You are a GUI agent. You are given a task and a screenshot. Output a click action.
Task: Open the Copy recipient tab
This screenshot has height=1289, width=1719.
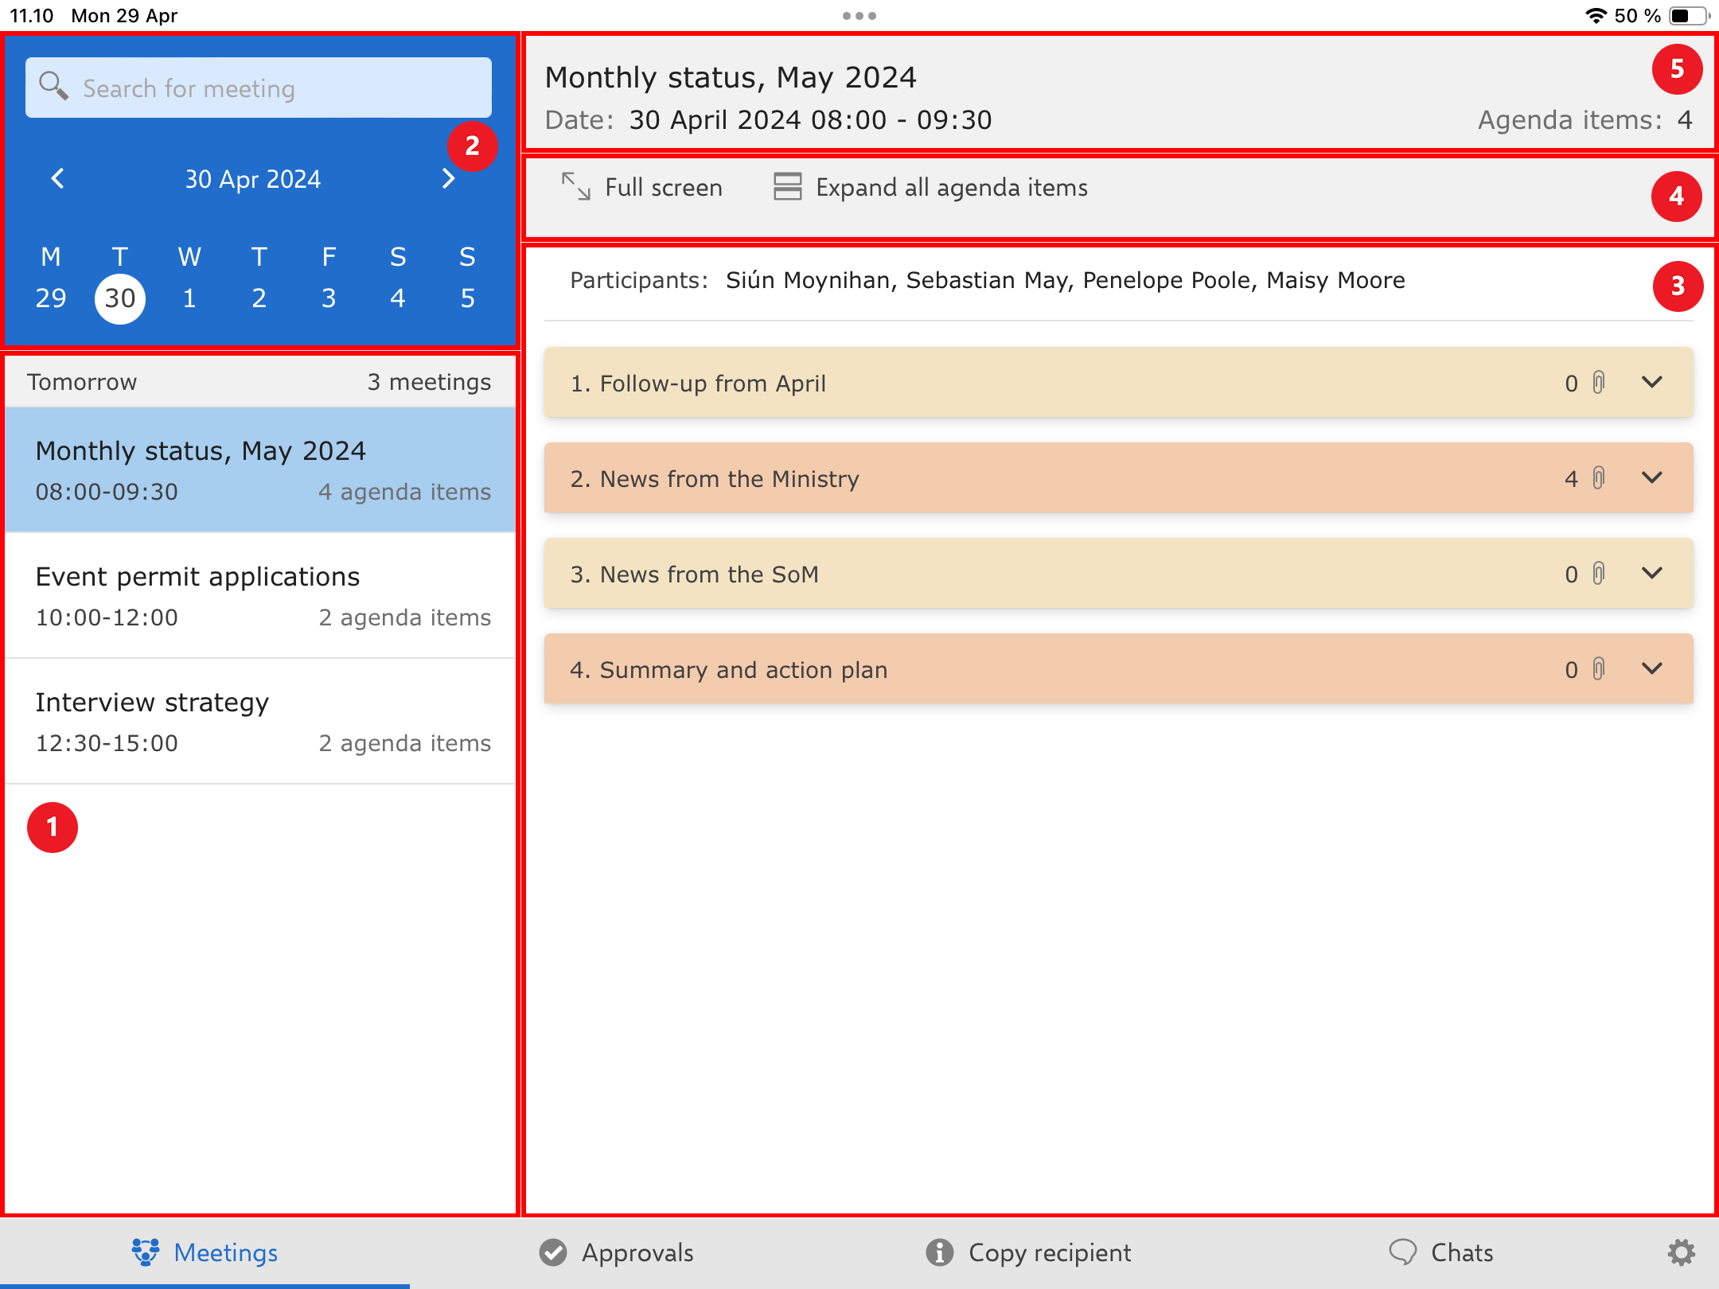(1028, 1252)
